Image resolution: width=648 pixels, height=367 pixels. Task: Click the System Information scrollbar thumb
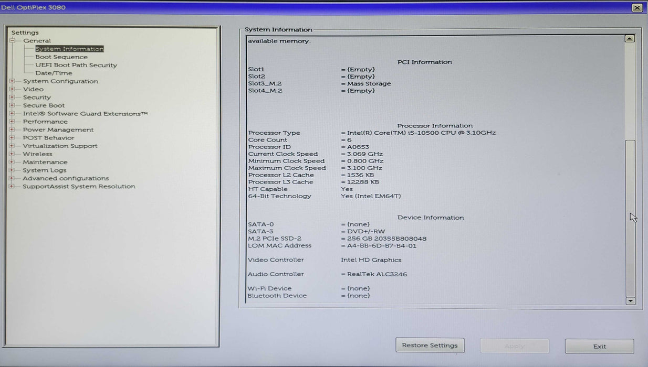point(630,218)
